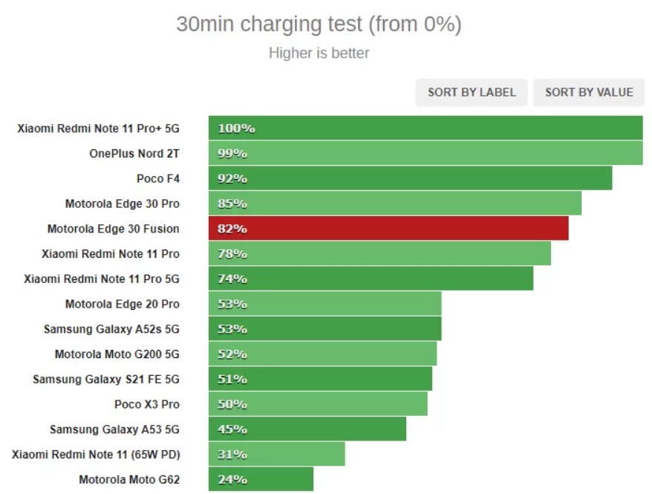Select the Motorola Edge 30 Pro bar
This screenshot has width=652, height=494.
click(x=395, y=204)
